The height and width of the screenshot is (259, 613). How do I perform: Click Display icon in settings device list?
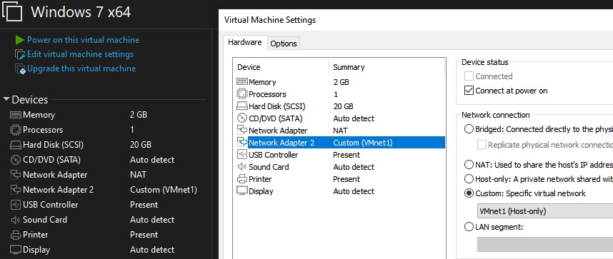[x=242, y=191]
